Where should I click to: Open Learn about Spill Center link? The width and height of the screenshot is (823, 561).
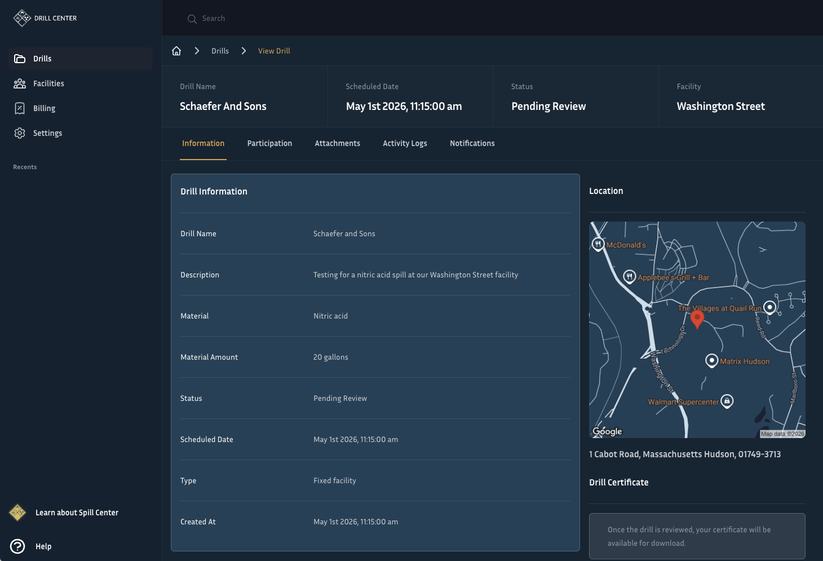point(77,513)
